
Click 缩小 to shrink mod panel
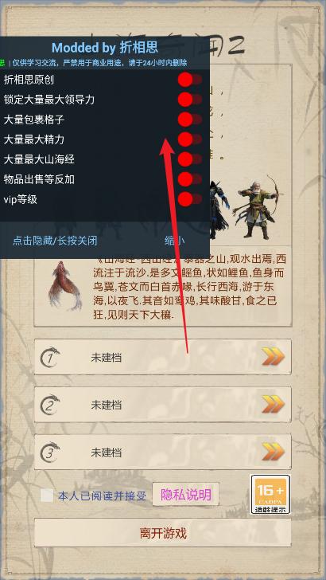[175, 241]
